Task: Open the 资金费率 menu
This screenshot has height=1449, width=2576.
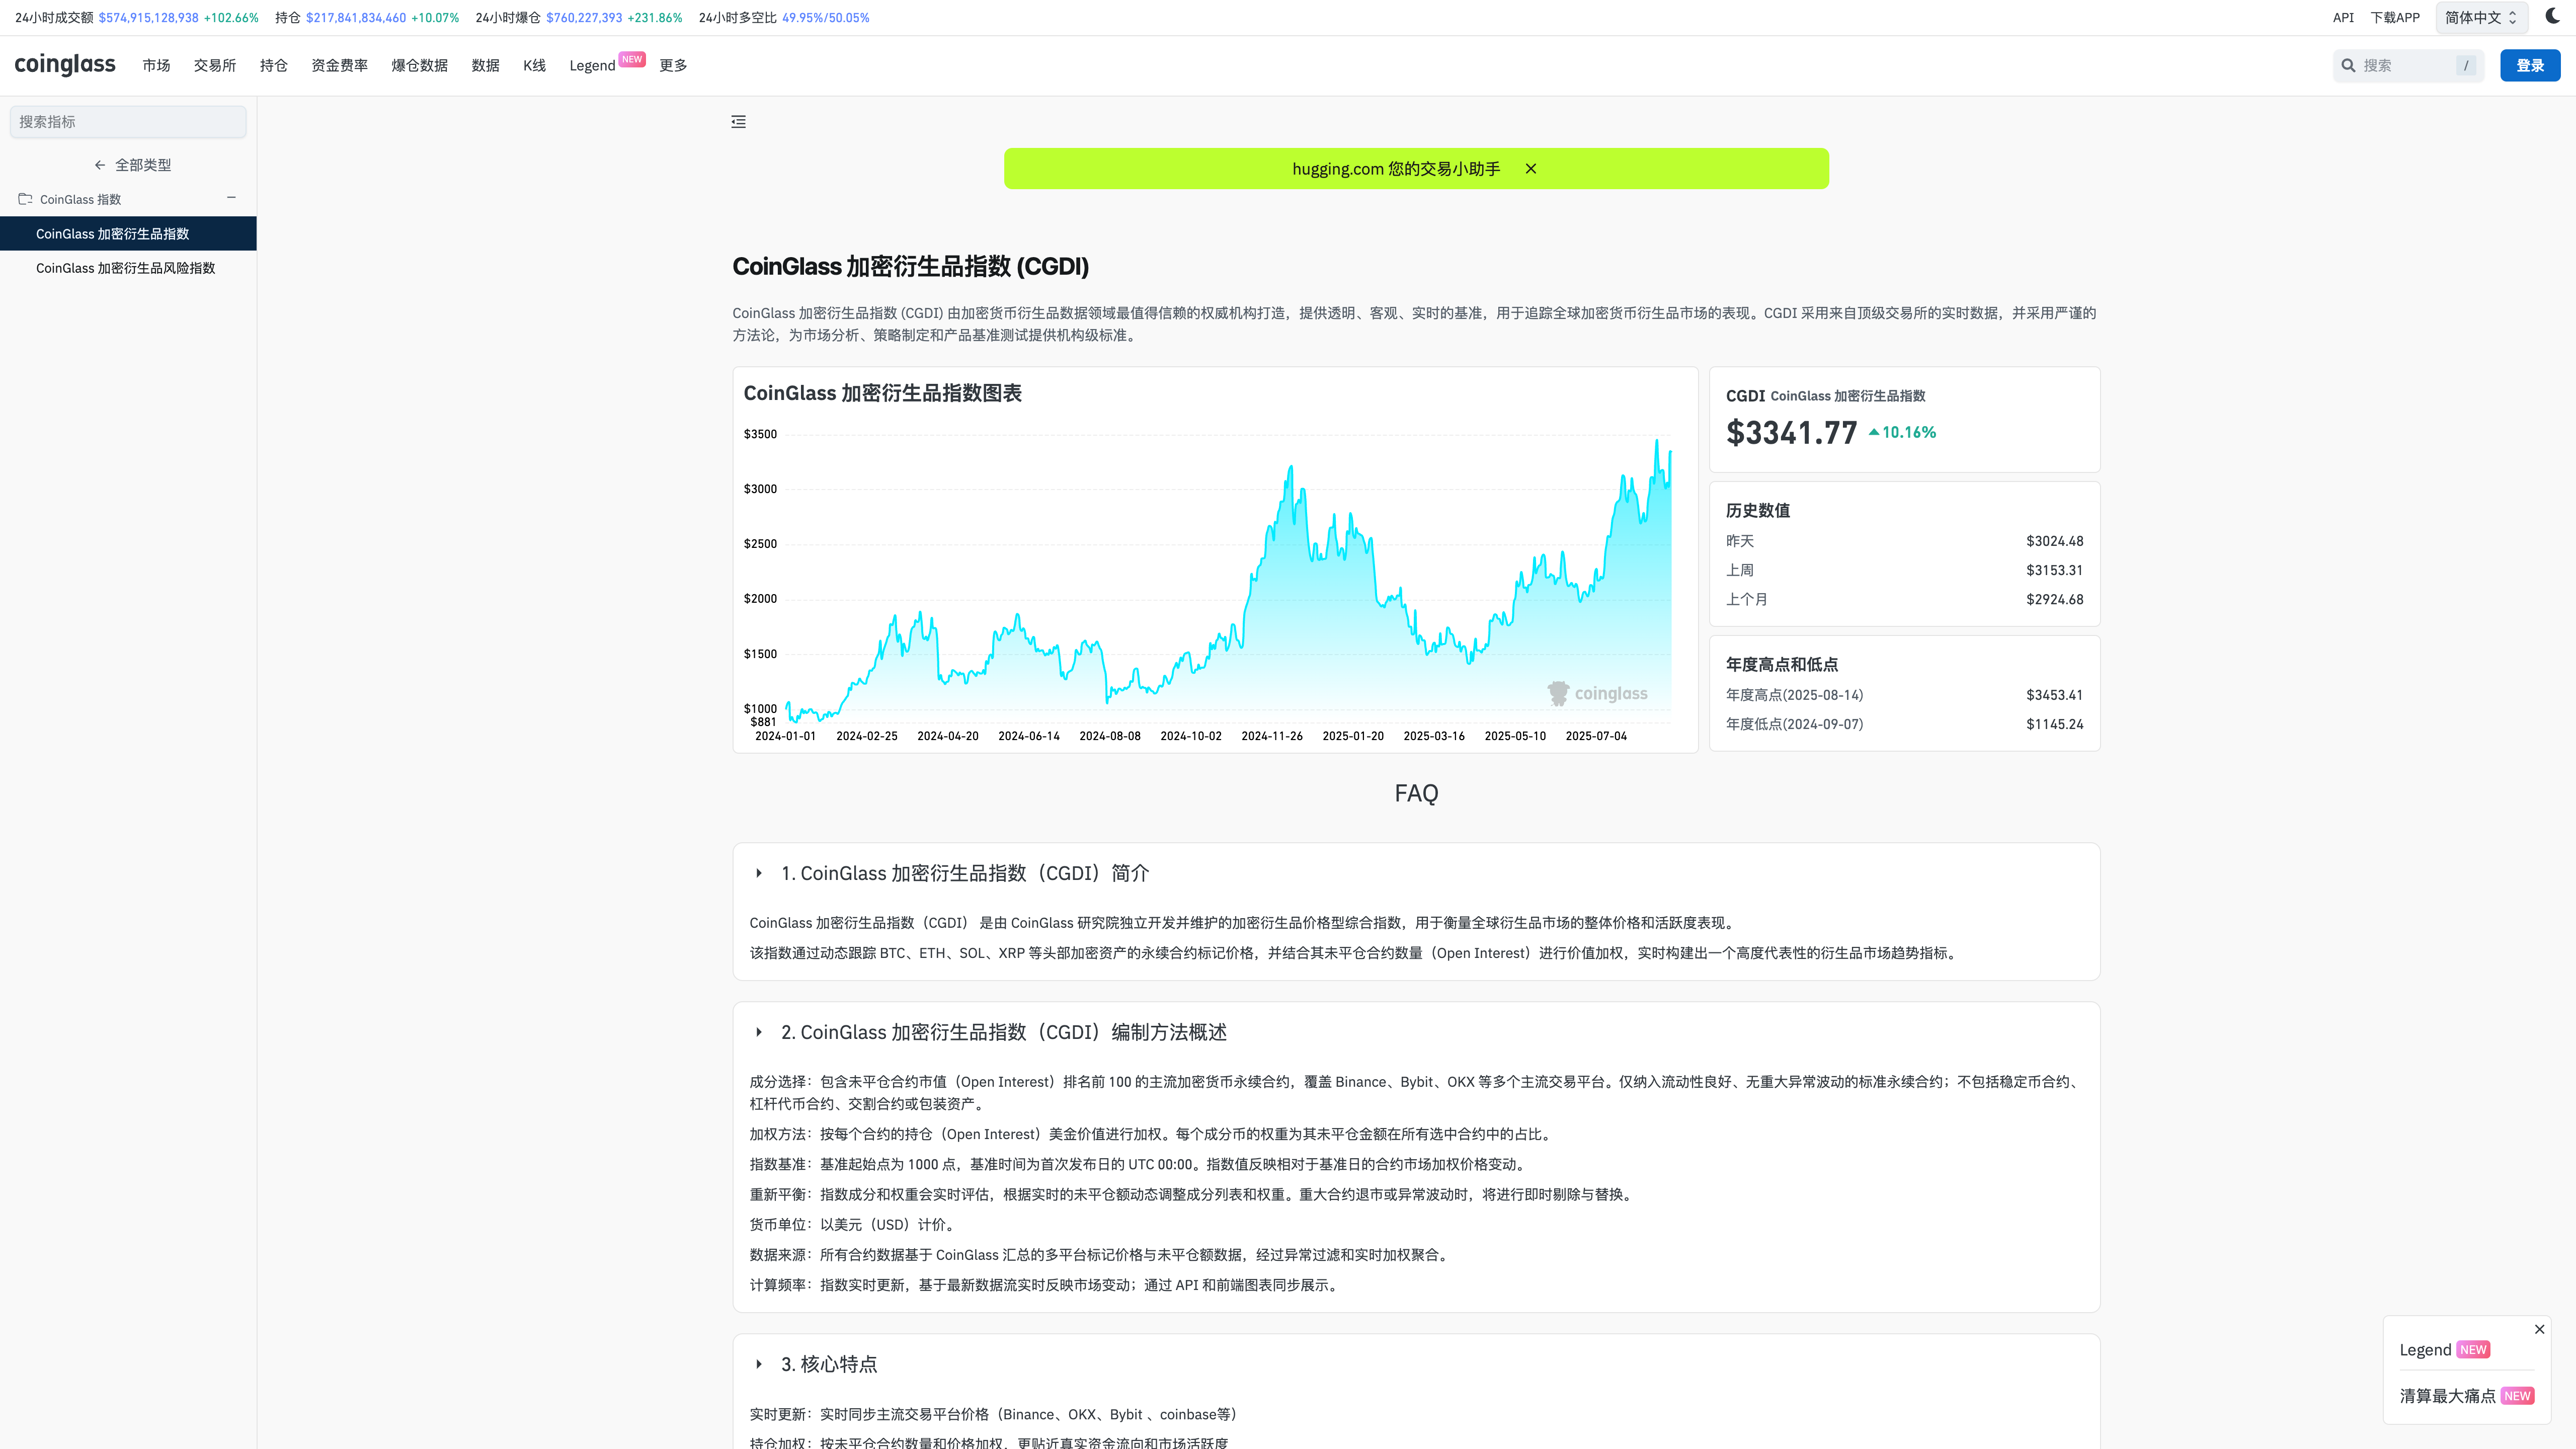Action: click(339, 66)
